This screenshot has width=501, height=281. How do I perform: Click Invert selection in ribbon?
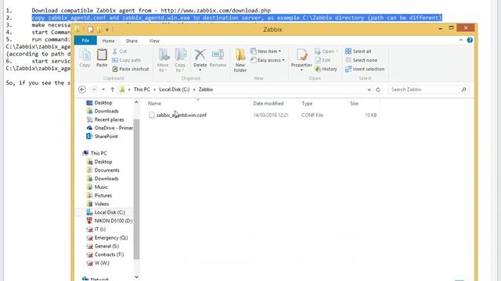coord(365,69)
